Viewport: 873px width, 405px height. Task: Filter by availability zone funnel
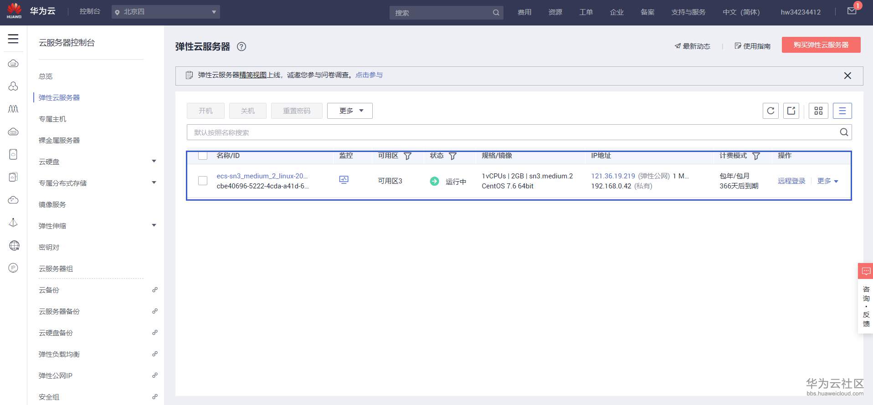[x=408, y=156]
